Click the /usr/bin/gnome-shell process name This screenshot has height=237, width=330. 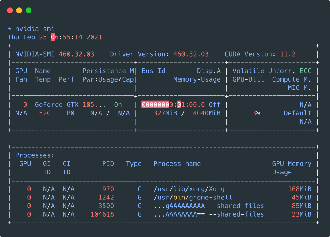click(193, 197)
